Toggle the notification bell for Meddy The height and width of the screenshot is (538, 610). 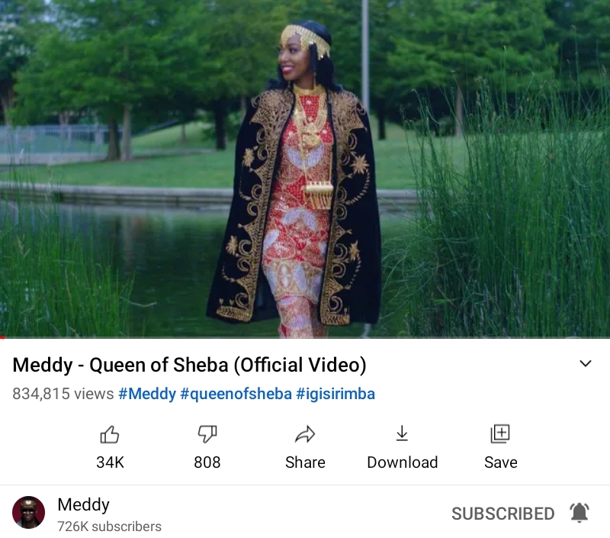(579, 513)
